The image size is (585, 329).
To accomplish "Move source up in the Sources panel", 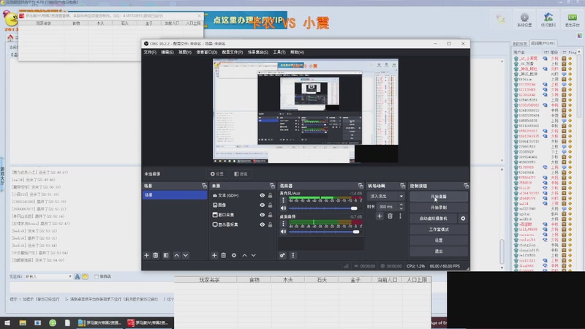I will coord(244,255).
